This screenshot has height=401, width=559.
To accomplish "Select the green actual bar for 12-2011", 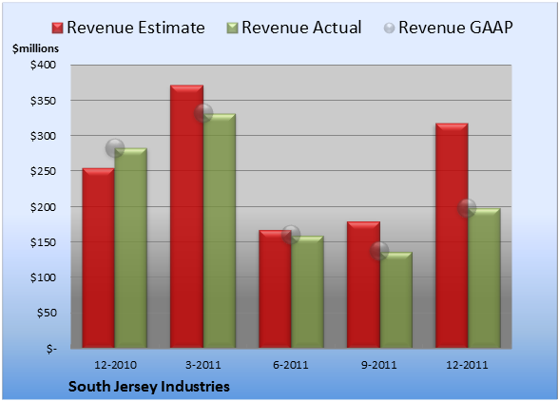I will 484,278.
